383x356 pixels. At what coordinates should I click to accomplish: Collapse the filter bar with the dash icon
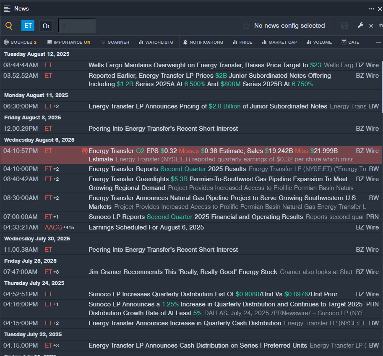point(378,42)
